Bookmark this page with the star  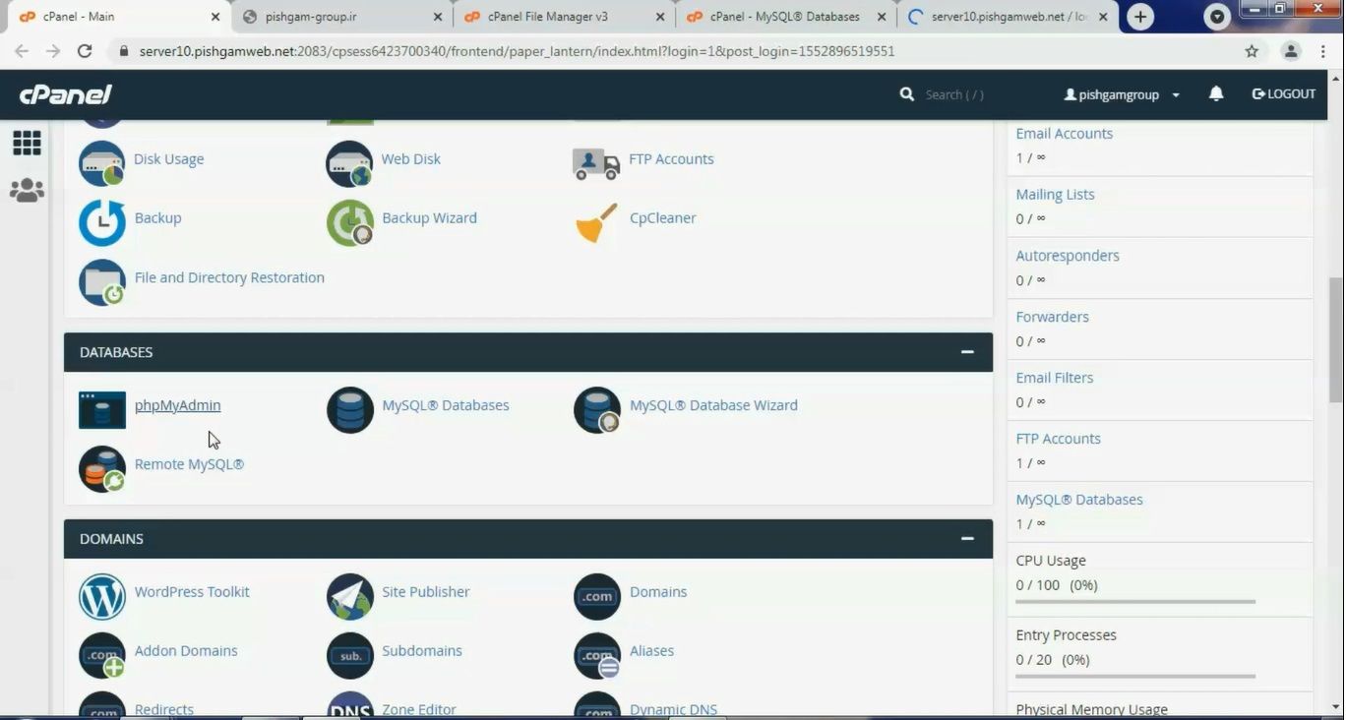coord(1252,51)
